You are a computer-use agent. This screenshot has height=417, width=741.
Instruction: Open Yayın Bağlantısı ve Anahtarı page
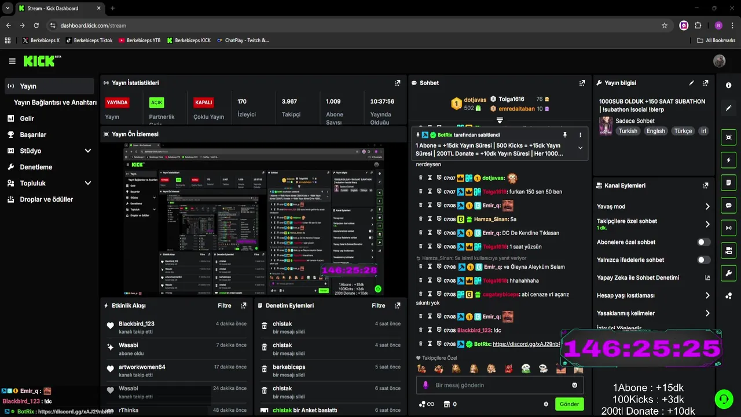tap(55, 102)
